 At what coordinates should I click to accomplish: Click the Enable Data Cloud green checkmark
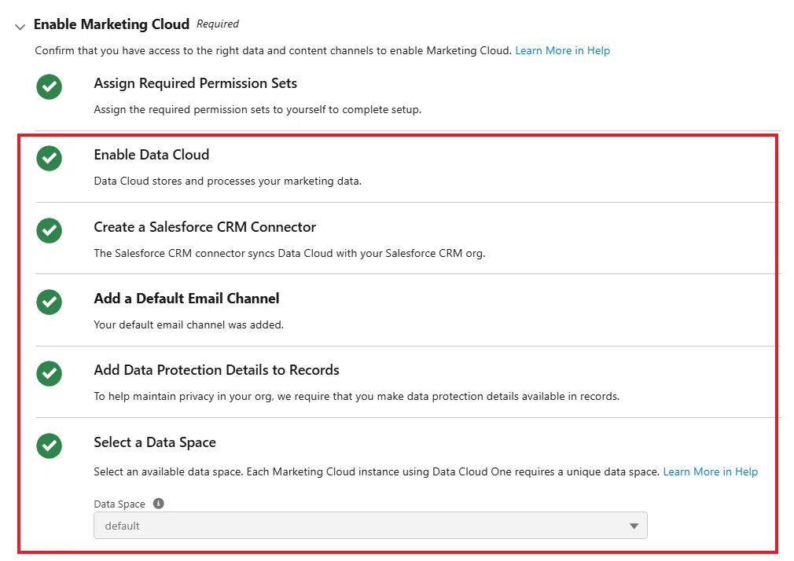(x=49, y=159)
